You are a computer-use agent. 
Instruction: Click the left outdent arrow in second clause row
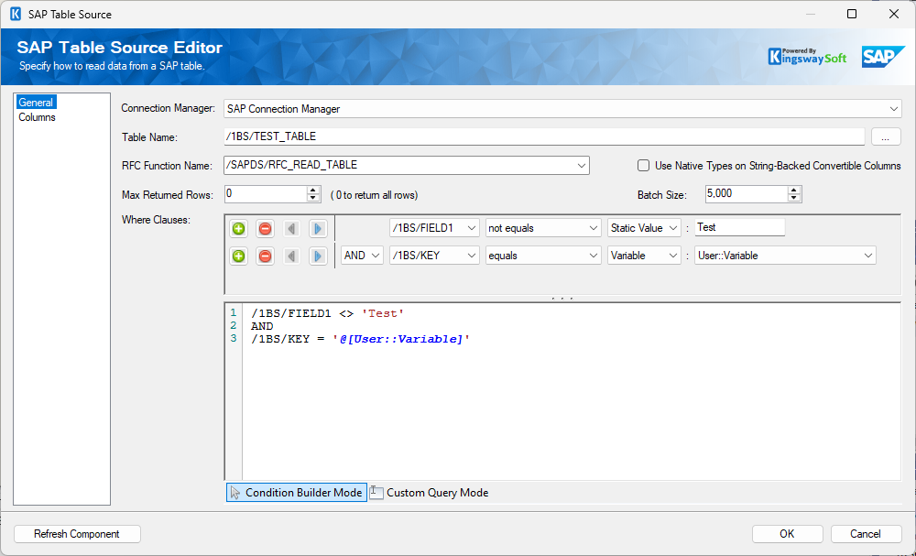click(x=291, y=256)
